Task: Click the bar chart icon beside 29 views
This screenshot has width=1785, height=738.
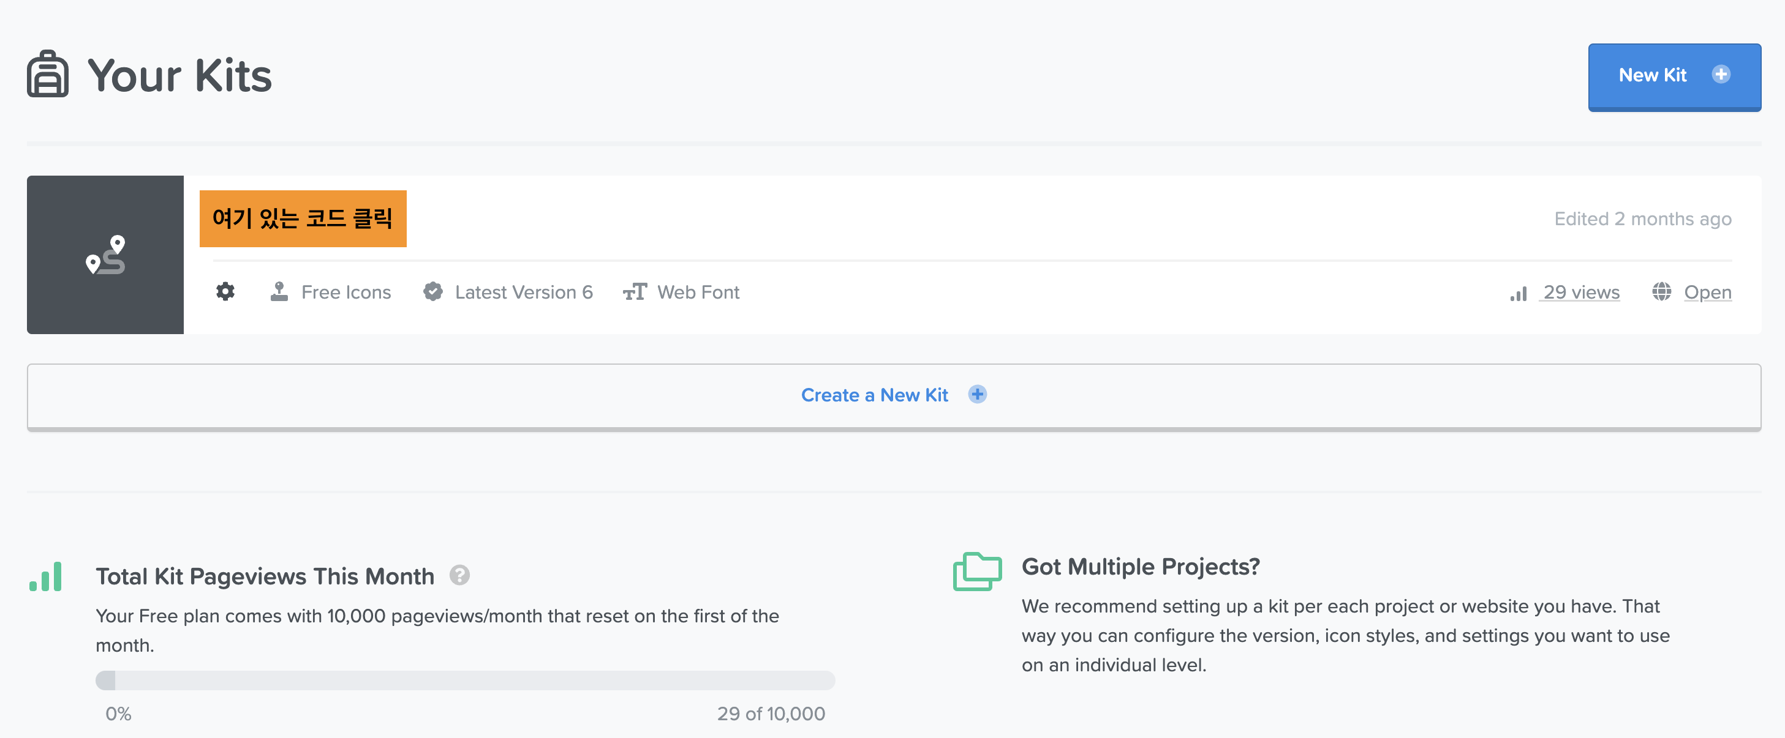Action: (1518, 294)
